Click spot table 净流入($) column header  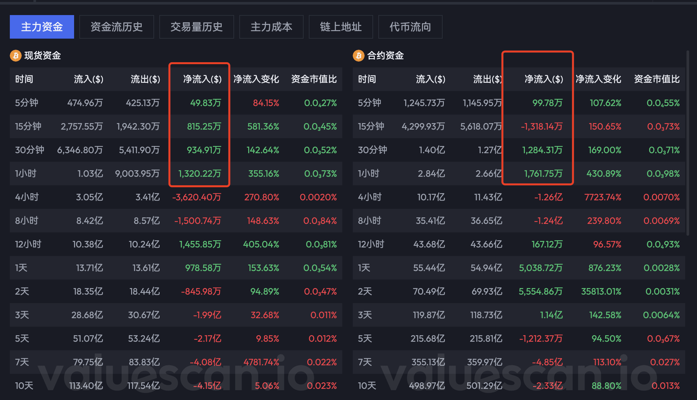tap(202, 79)
